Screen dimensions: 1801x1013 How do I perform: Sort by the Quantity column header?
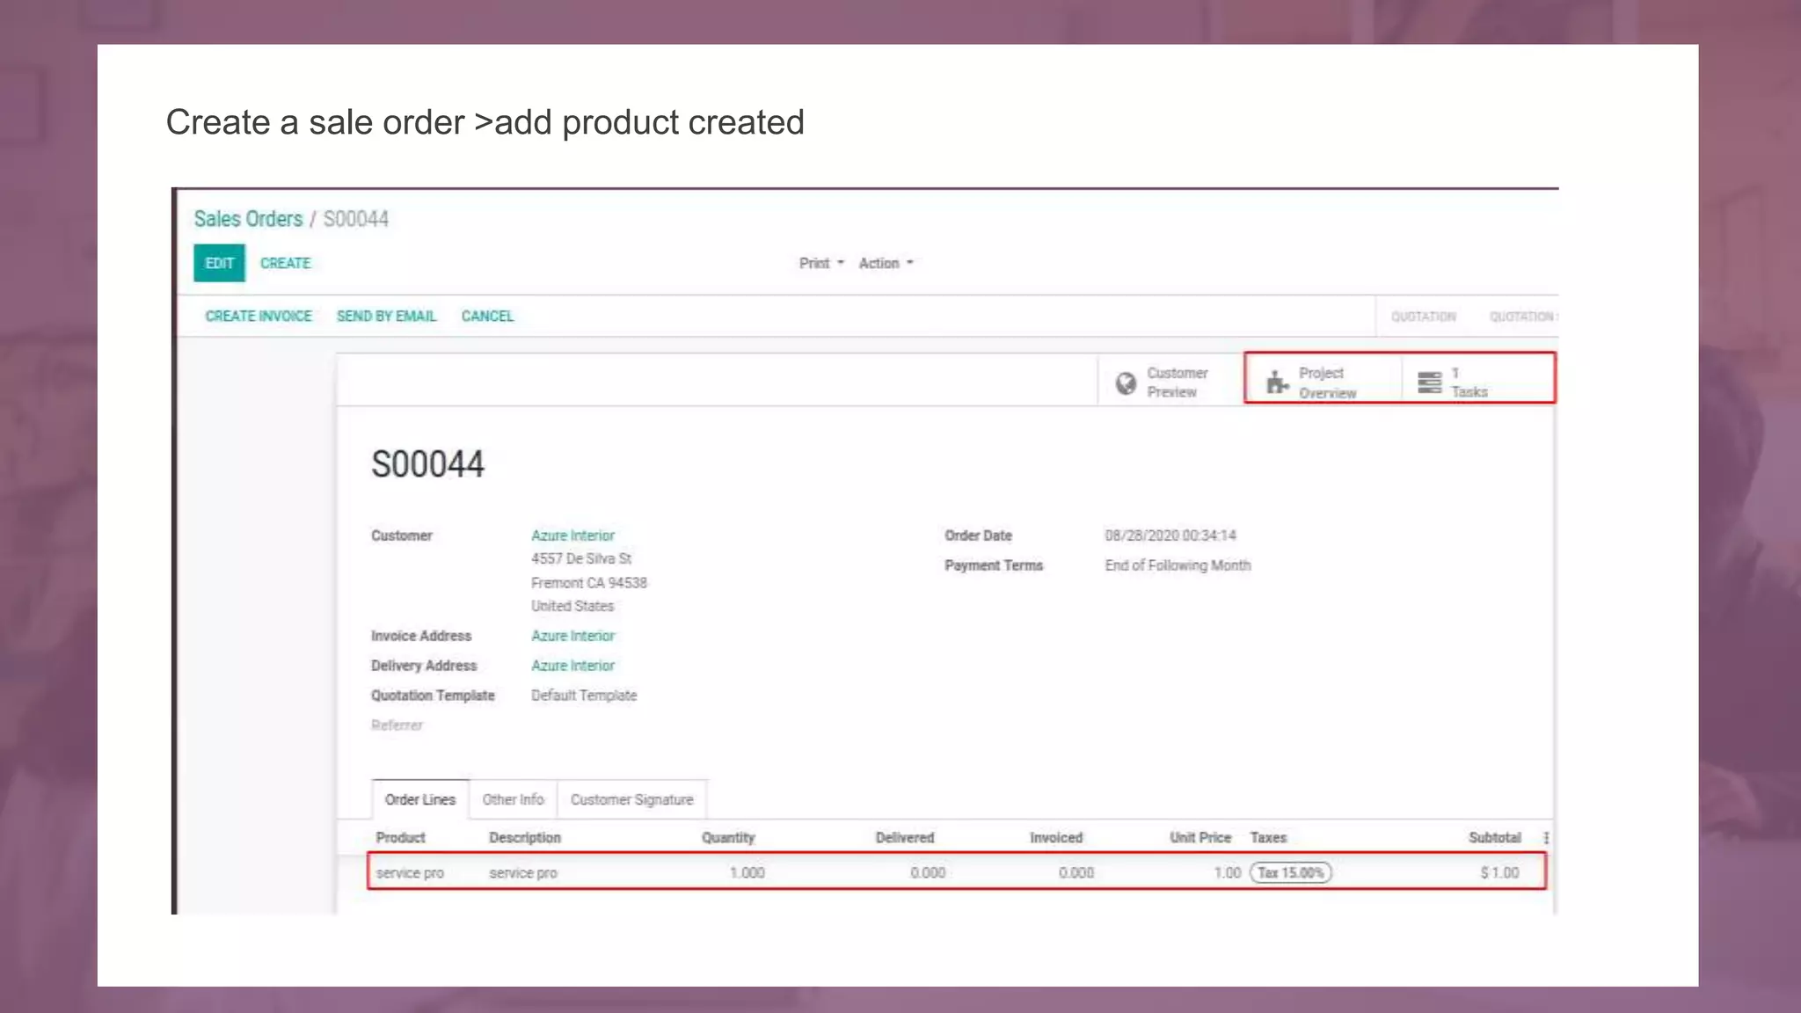point(727,838)
